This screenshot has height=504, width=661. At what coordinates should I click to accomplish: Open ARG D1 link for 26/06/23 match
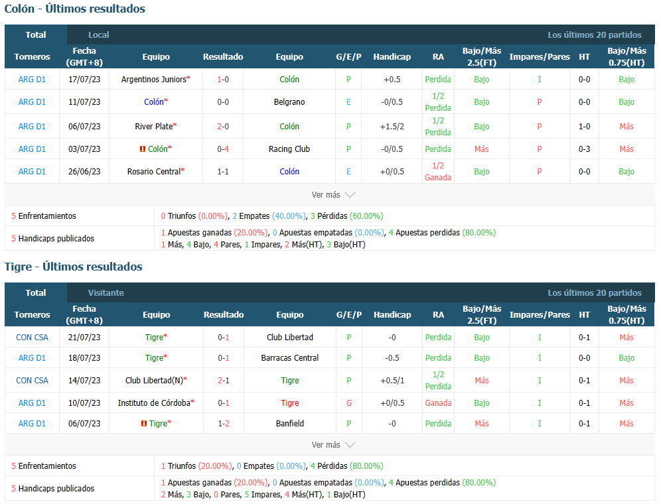coord(32,172)
